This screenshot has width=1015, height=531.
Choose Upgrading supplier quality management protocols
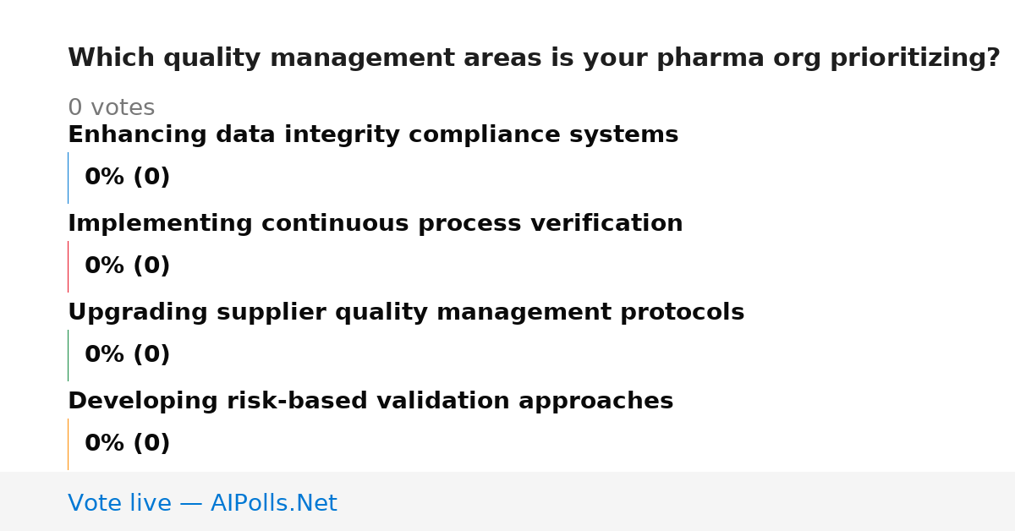406,313
